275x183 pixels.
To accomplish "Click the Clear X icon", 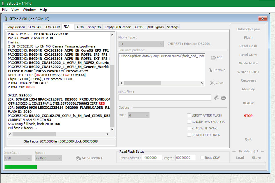I will [x=213, y=83].
